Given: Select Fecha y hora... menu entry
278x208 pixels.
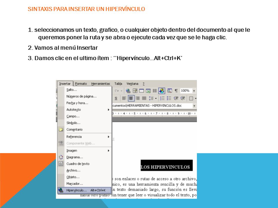Looking at the screenshot, I should click(85, 103).
